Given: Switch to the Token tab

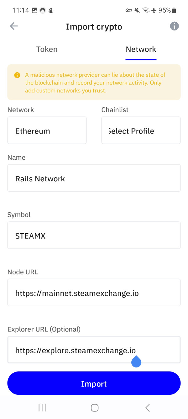Looking at the screenshot, I should pos(47,49).
